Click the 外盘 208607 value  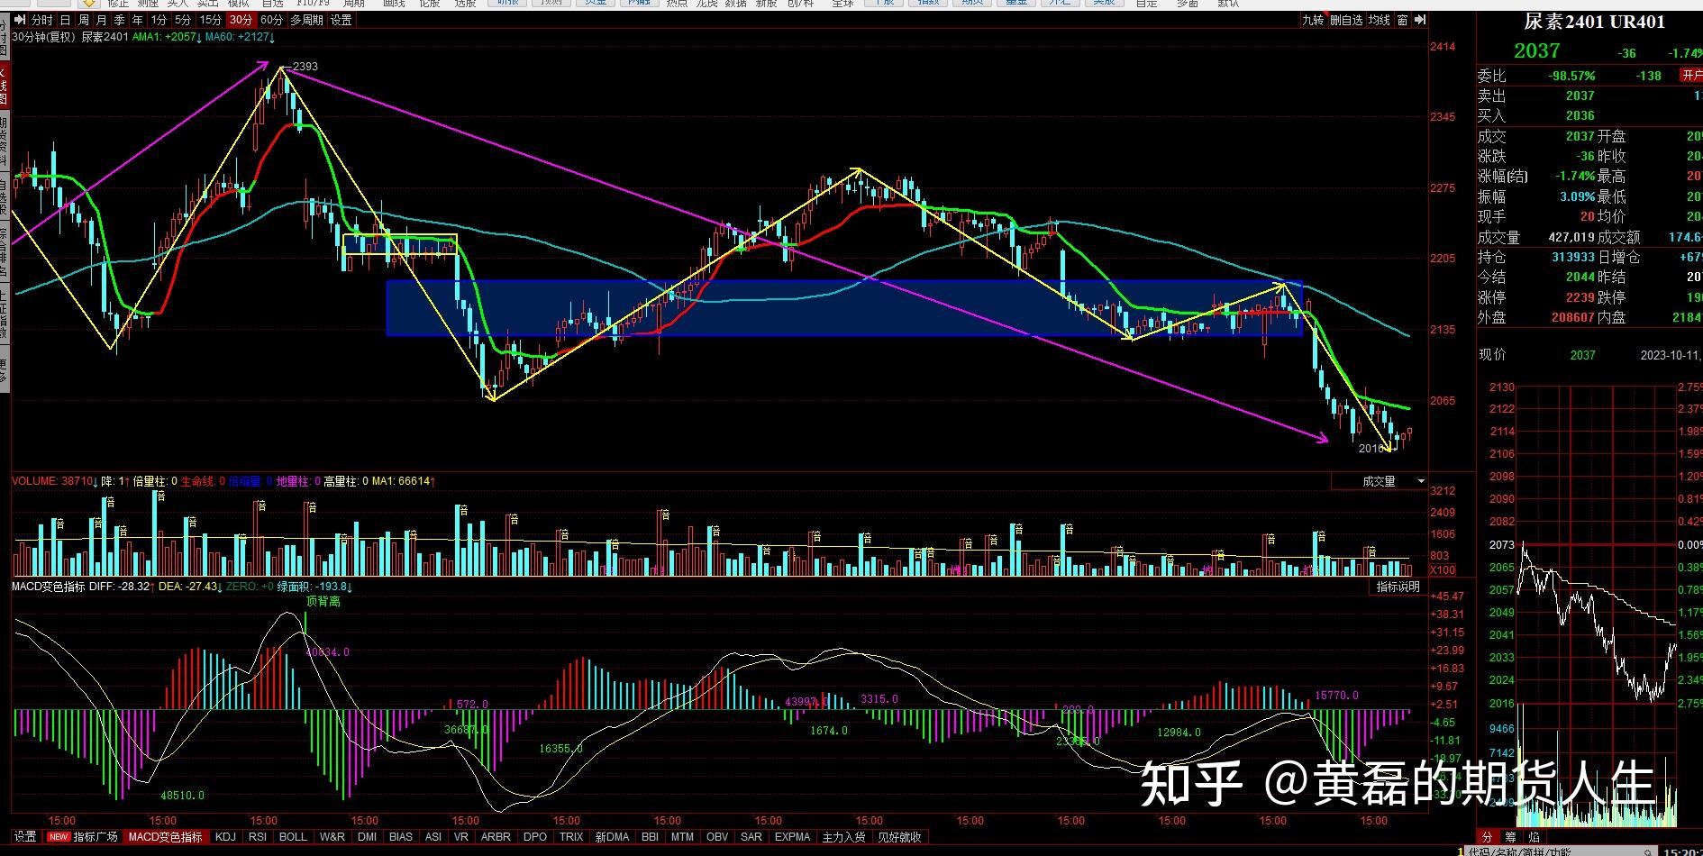[x=1573, y=317]
